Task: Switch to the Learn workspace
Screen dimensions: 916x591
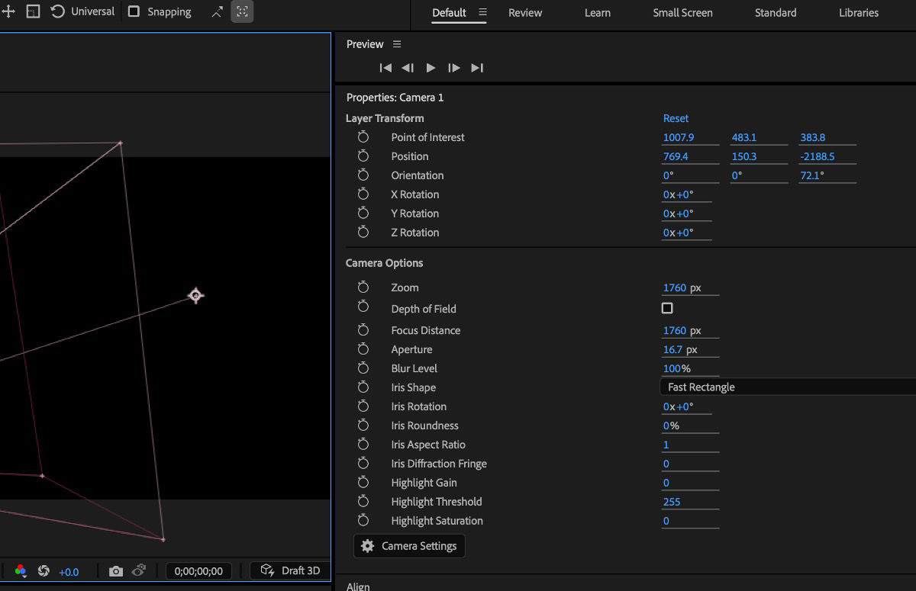Action: click(598, 13)
